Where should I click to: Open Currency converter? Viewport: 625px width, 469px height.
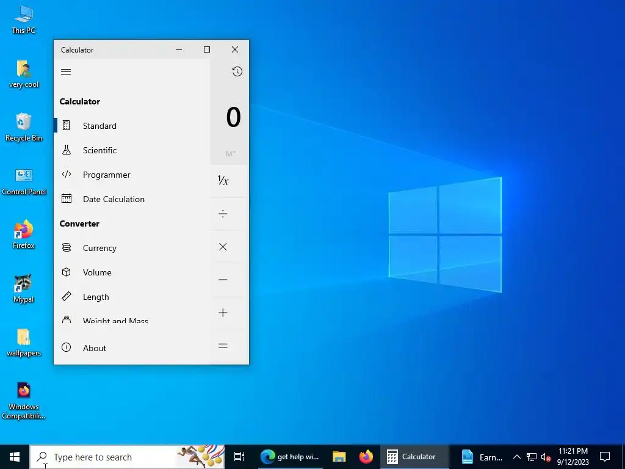(132, 248)
